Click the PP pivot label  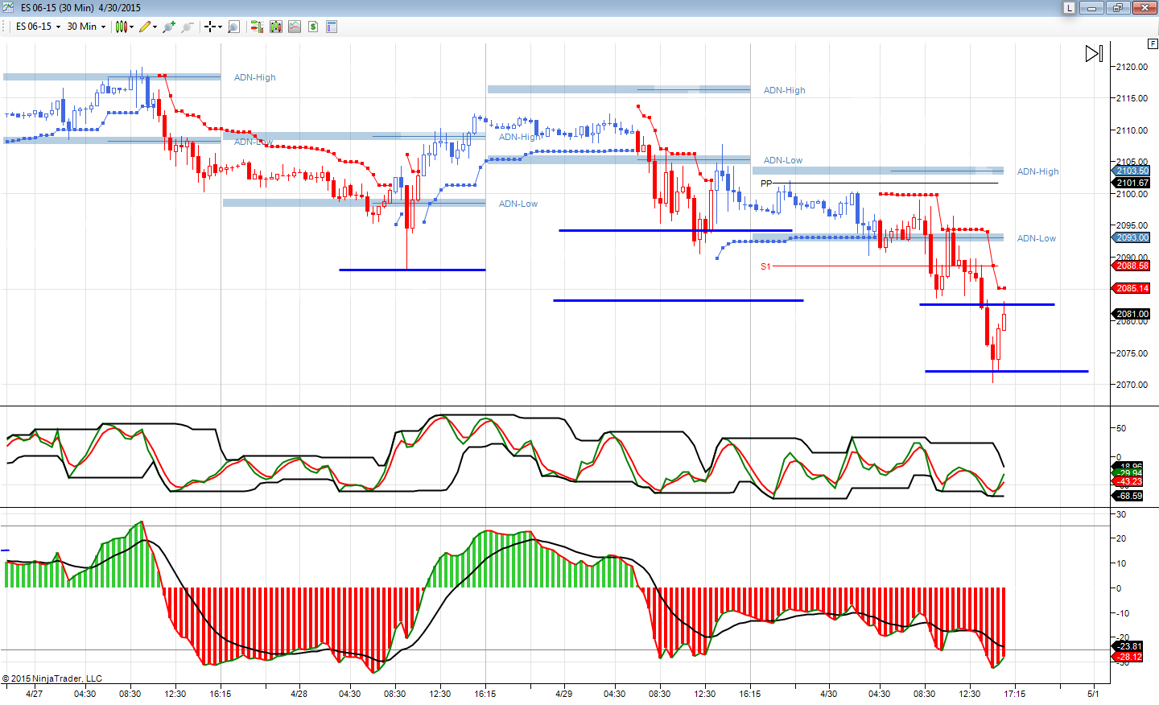(x=766, y=183)
